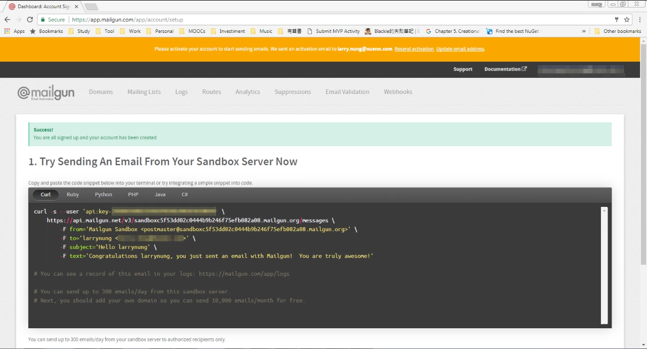Open Other bookmarks folder

[x=618, y=31]
